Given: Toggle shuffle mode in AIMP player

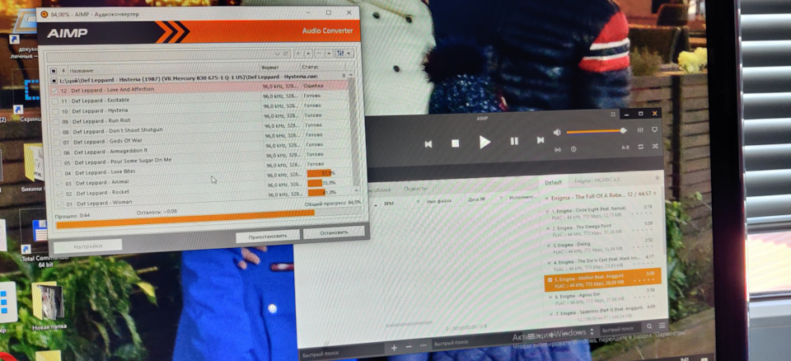Looking at the screenshot, I should pyautogui.click(x=655, y=146).
